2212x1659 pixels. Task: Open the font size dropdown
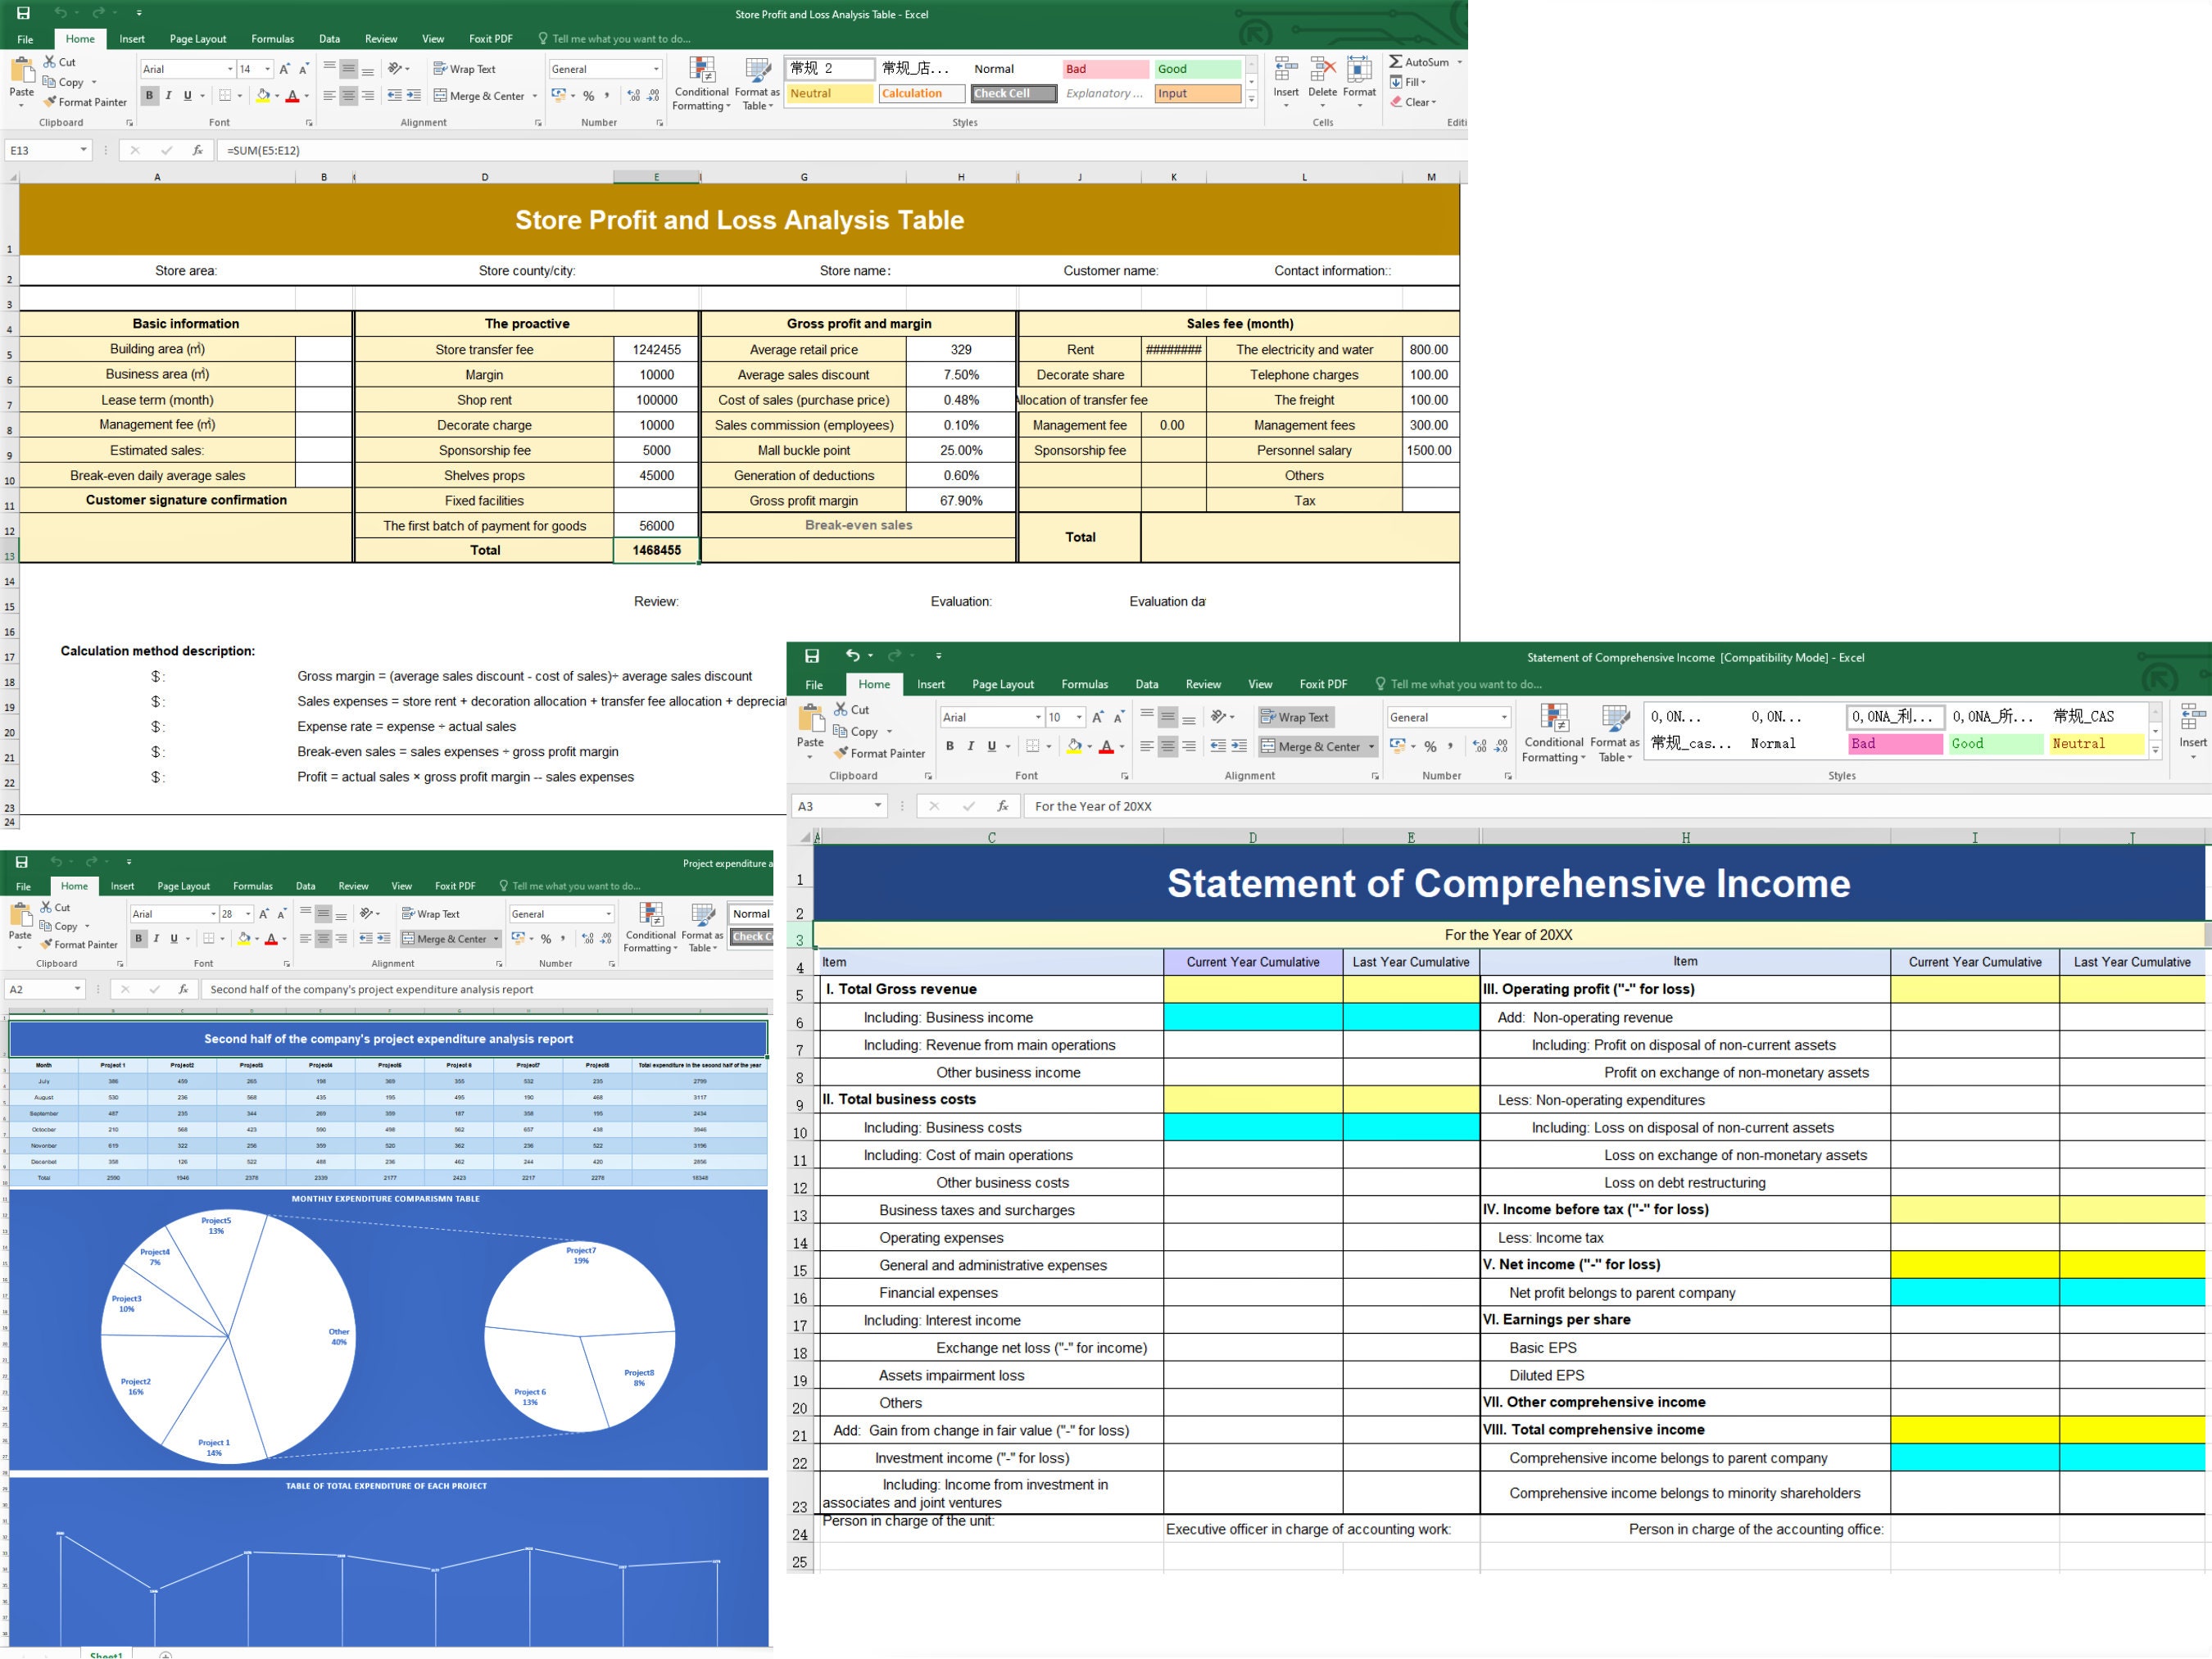tap(266, 69)
